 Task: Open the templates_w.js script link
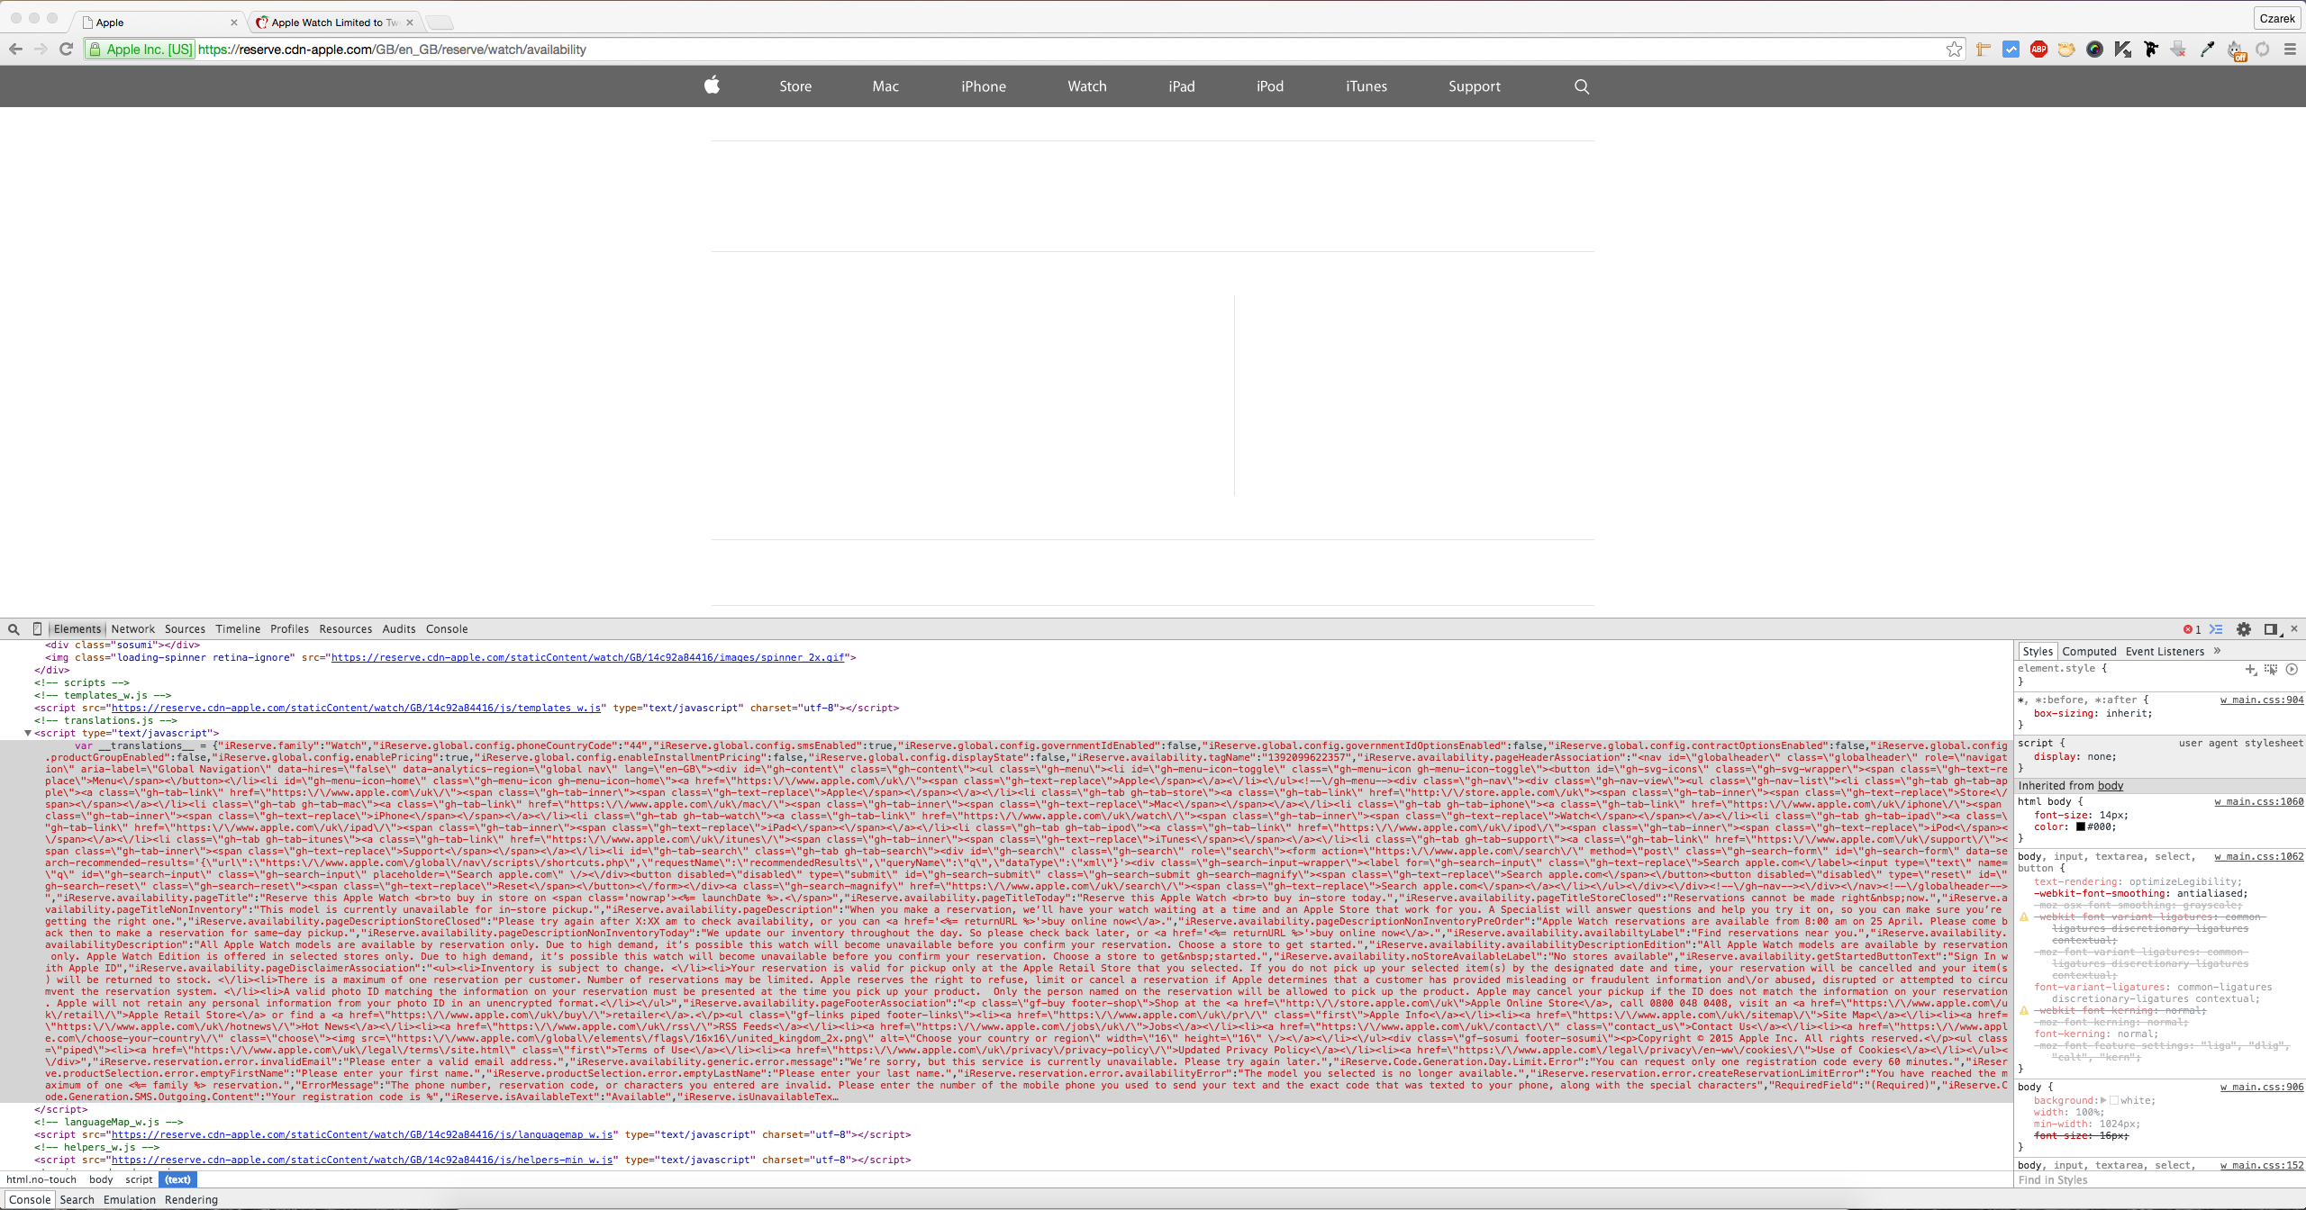pyautogui.click(x=356, y=708)
